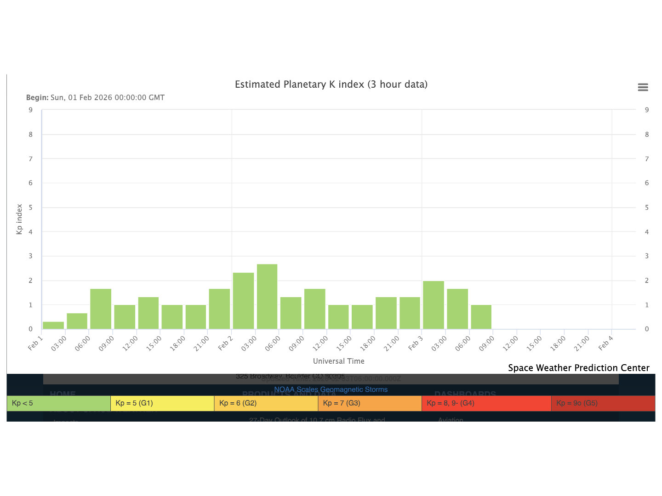This screenshot has width=662, height=496.
Task: Select the last bar at Feb 3 06:00
Action: [x=481, y=317]
